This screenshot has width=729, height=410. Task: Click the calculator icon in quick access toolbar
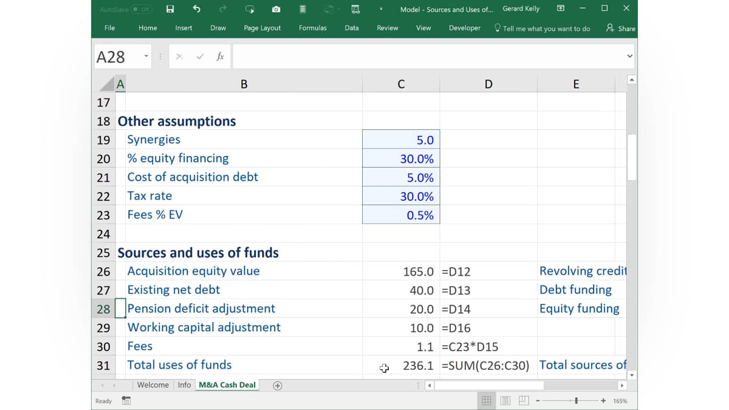(x=303, y=9)
